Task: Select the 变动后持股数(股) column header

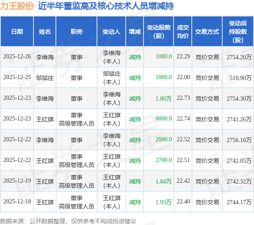Action: [238, 32]
